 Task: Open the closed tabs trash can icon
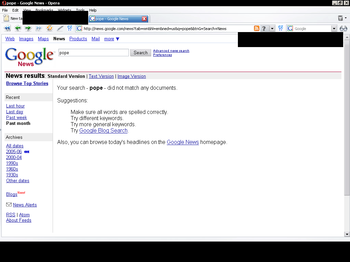click(340, 18)
